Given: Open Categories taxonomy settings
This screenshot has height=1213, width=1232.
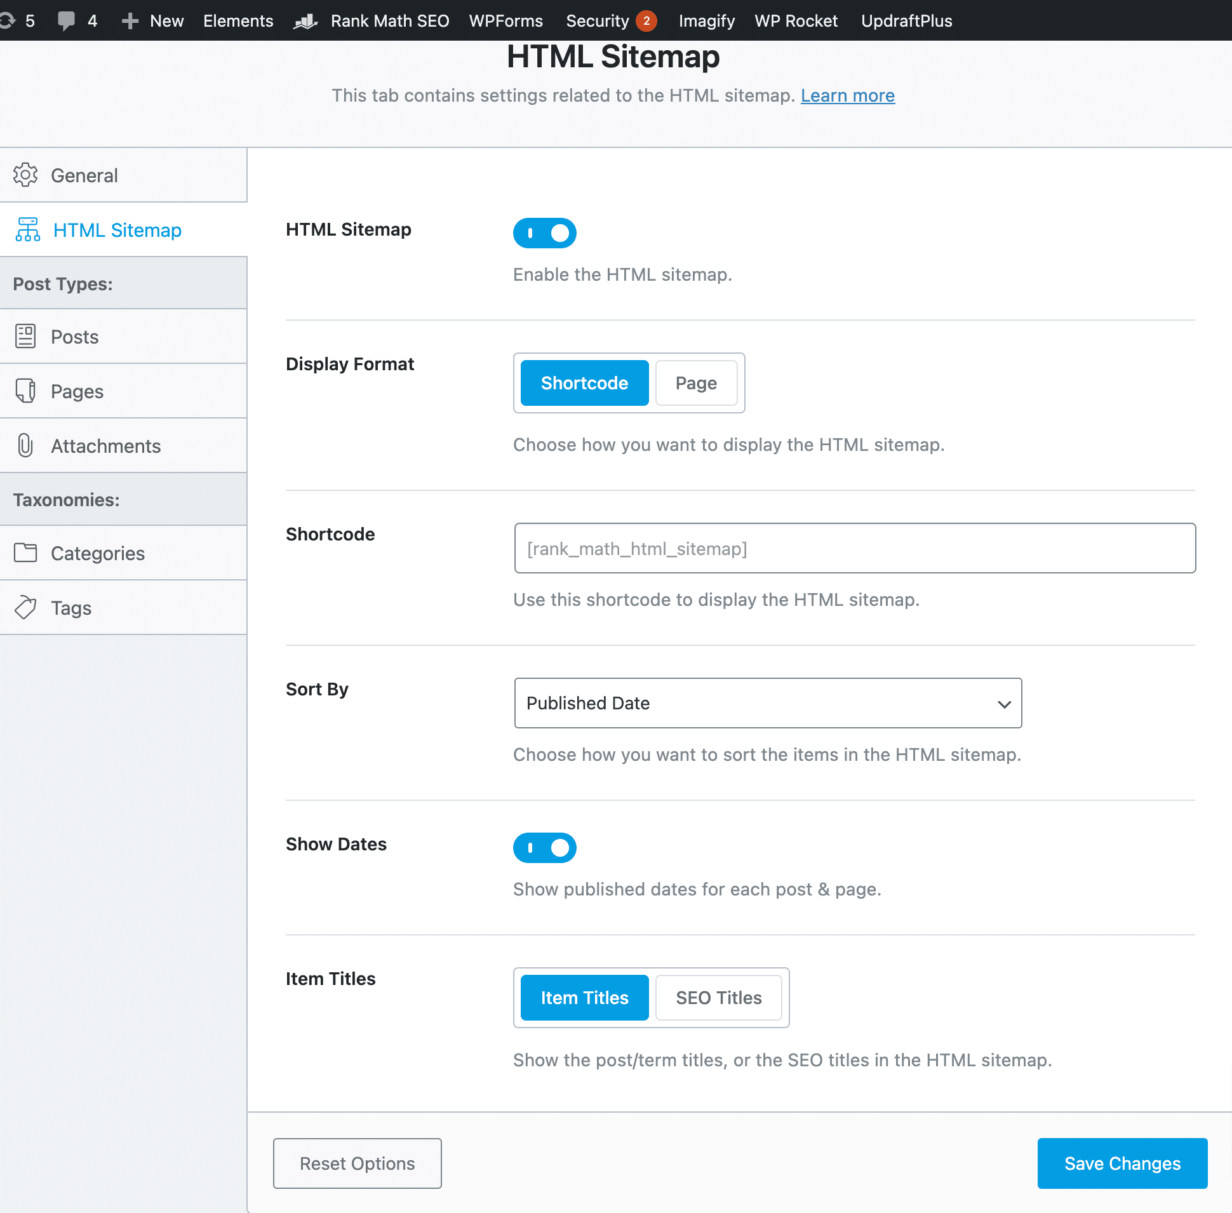Looking at the screenshot, I should (97, 553).
